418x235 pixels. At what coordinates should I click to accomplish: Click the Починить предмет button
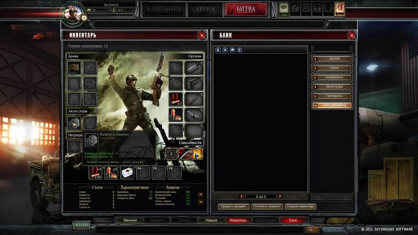267,206
